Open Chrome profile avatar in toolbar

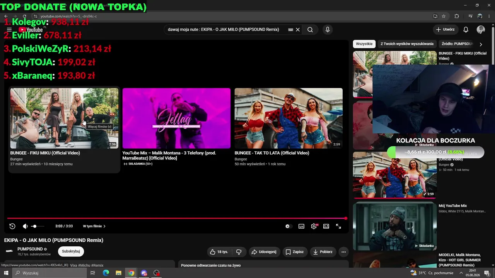[x=480, y=16]
